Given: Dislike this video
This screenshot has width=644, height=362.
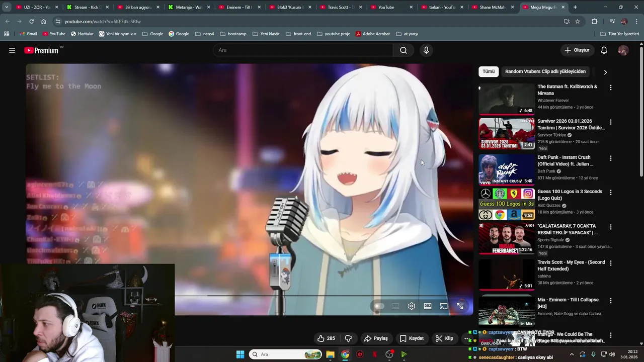Looking at the screenshot, I should (x=348, y=338).
